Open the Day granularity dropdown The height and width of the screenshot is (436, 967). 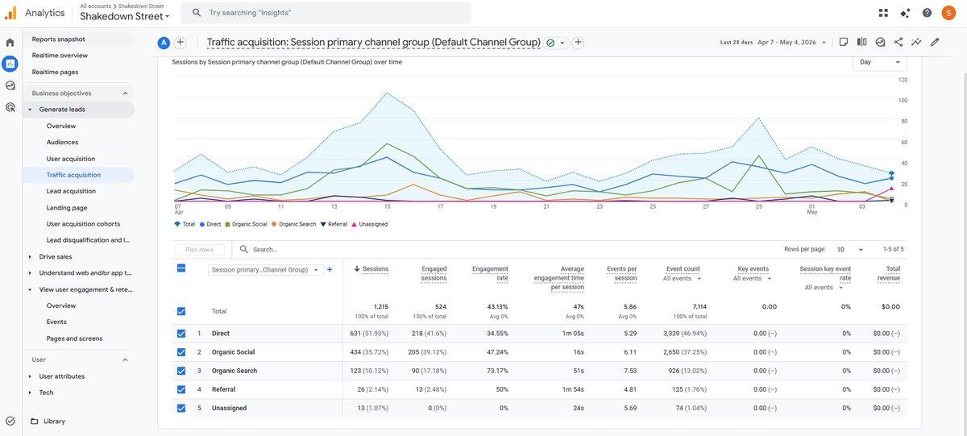pos(880,62)
